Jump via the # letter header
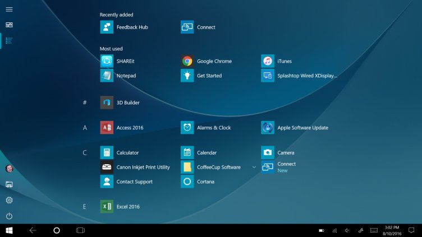The height and width of the screenshot is (237, 422). tap(85, 103)
